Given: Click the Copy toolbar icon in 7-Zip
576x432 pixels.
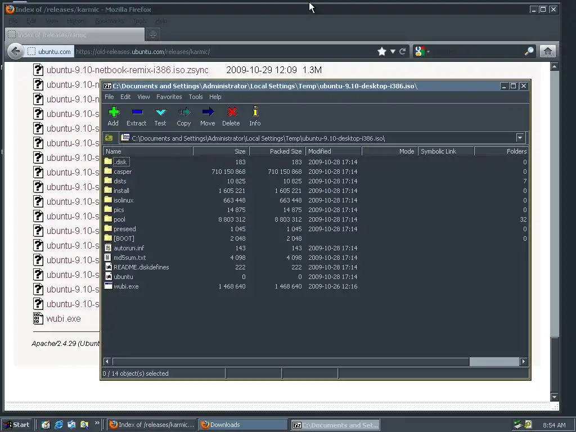Looking at the screenshot, I should 184,112.
